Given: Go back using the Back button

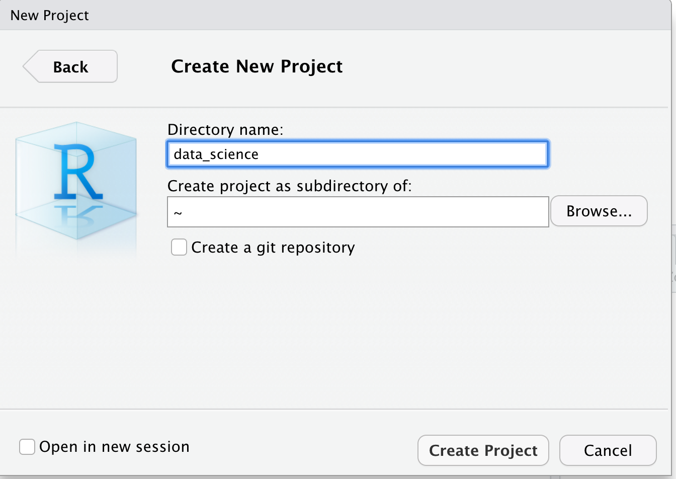Looking at the screenshot, I should [70, 66].
